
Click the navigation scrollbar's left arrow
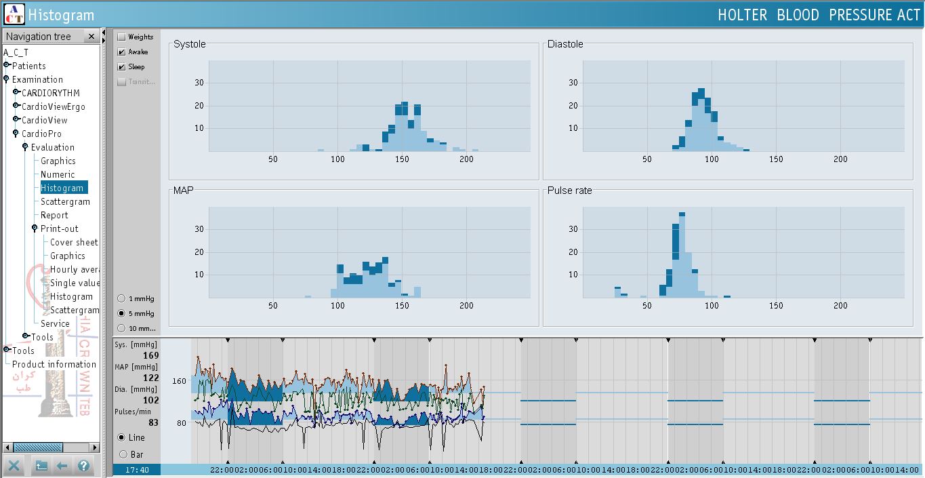pyautogui.click(x=7, y=447)
